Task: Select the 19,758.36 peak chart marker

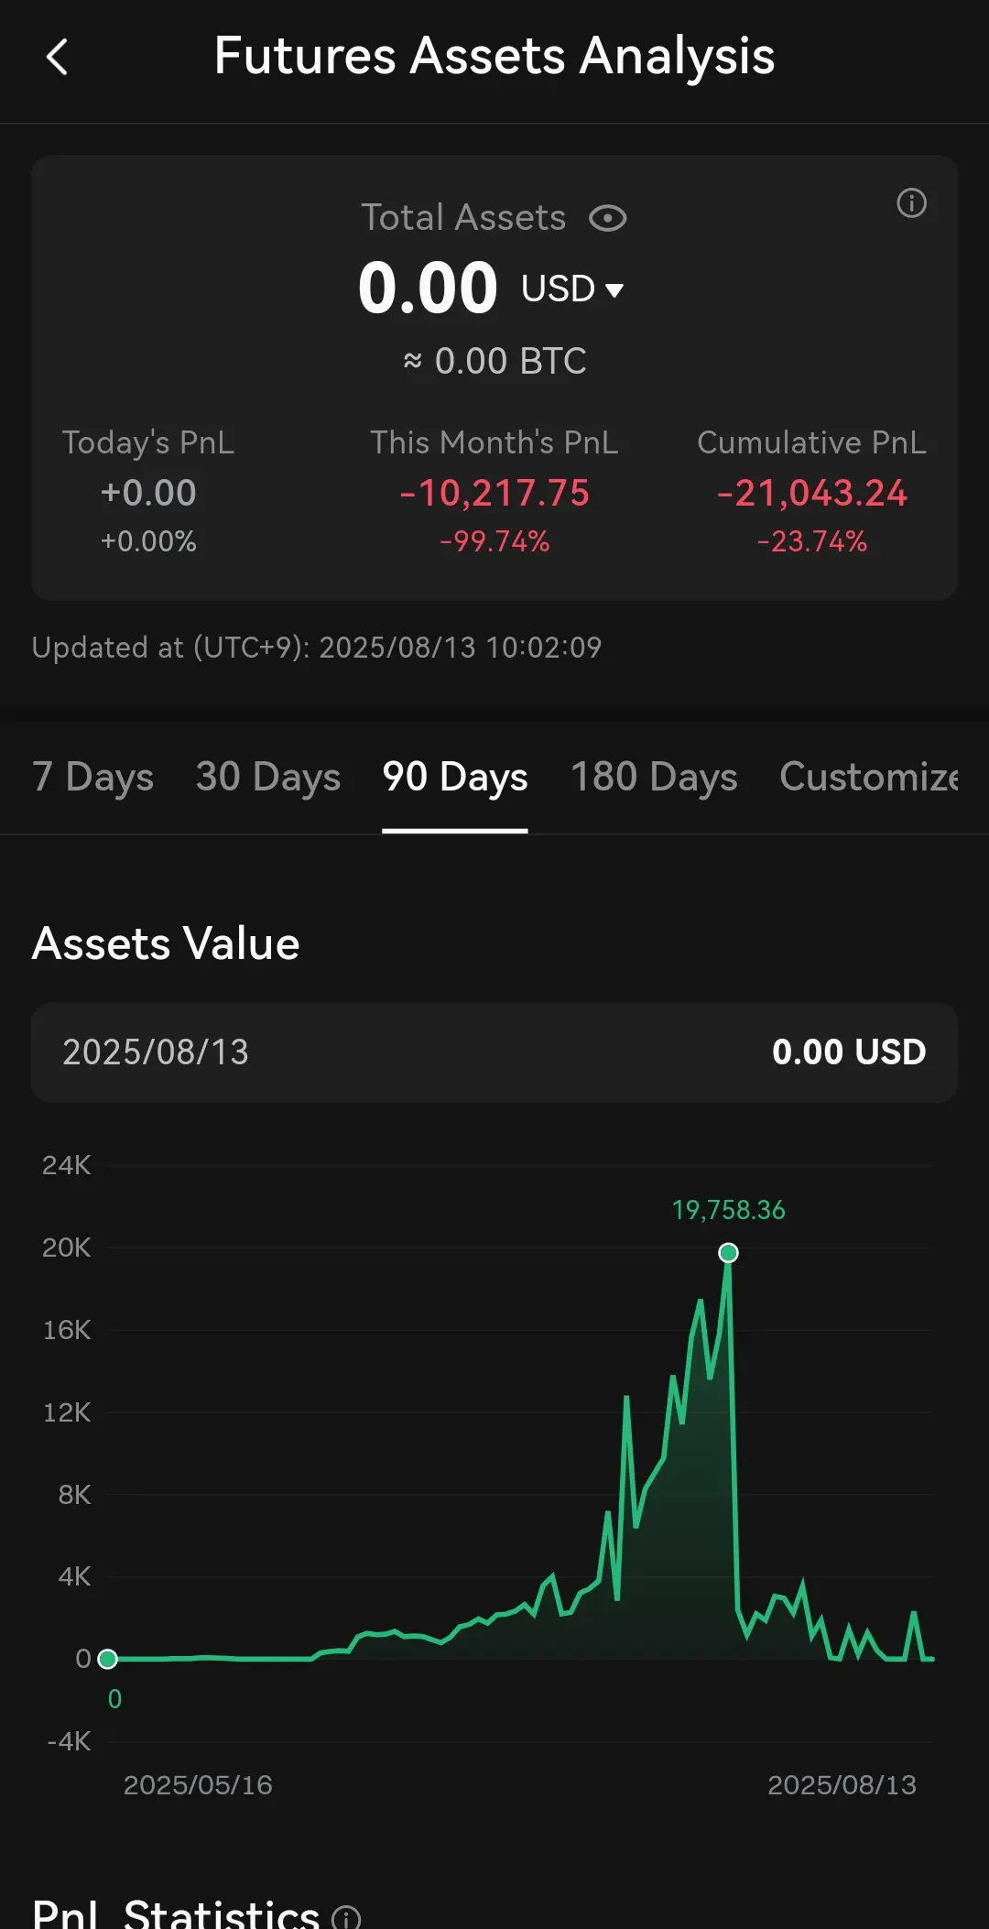Action: (728, 1252)
